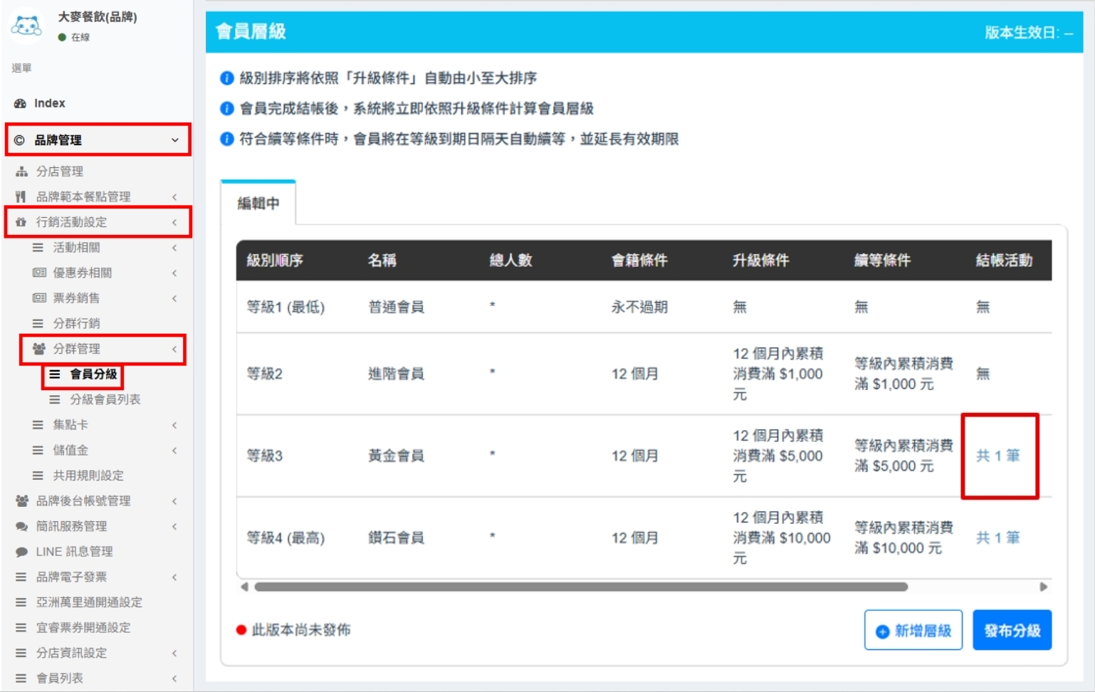Click the horizontal scrollbar under the table
The image size is (1095, 692).
[580, 587]
